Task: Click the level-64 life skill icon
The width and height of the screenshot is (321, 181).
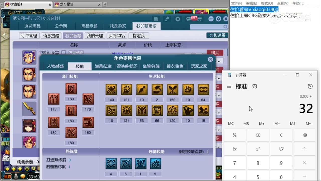Action: click(203, 89)
